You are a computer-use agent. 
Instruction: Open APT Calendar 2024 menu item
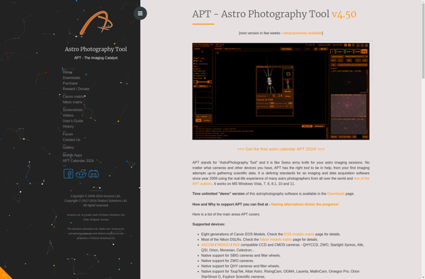click(78, 161)
